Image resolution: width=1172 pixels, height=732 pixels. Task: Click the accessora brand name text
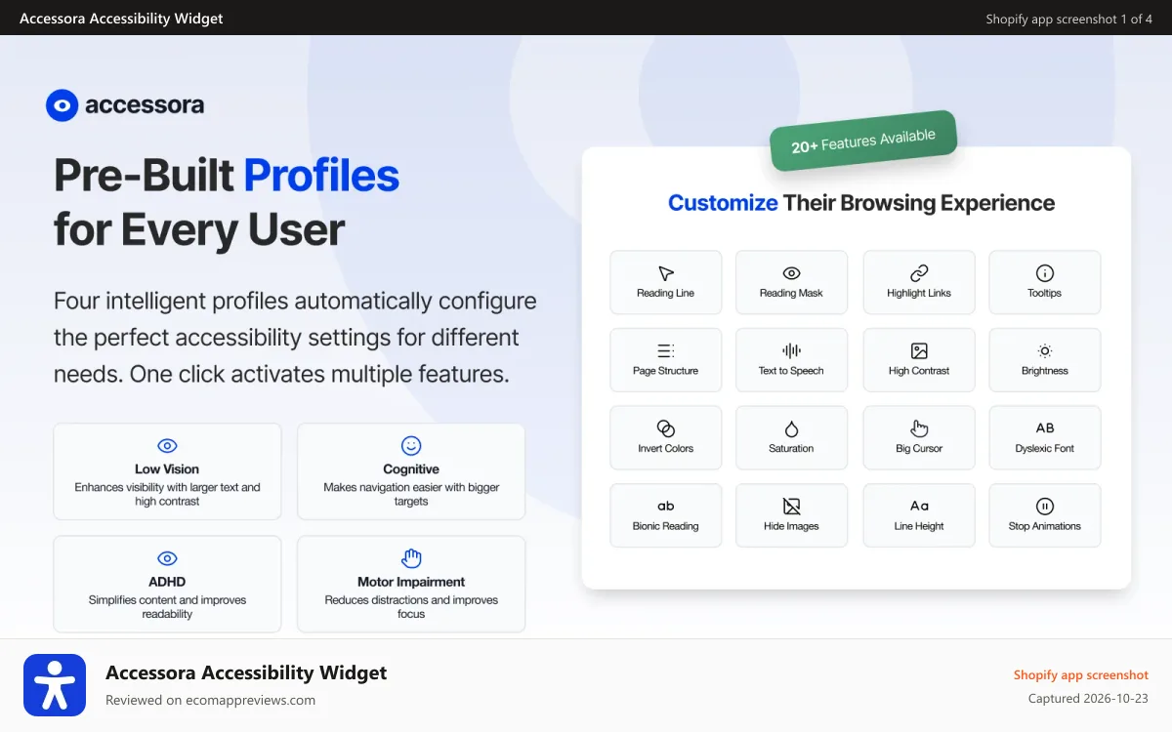[145, 105]
